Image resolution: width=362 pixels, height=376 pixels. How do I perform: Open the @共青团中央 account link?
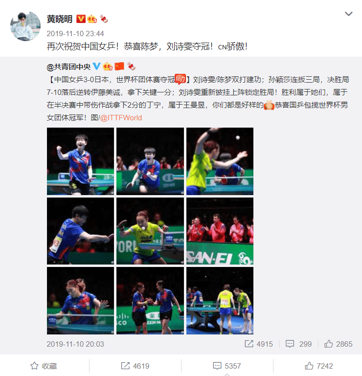coord(68,66)
